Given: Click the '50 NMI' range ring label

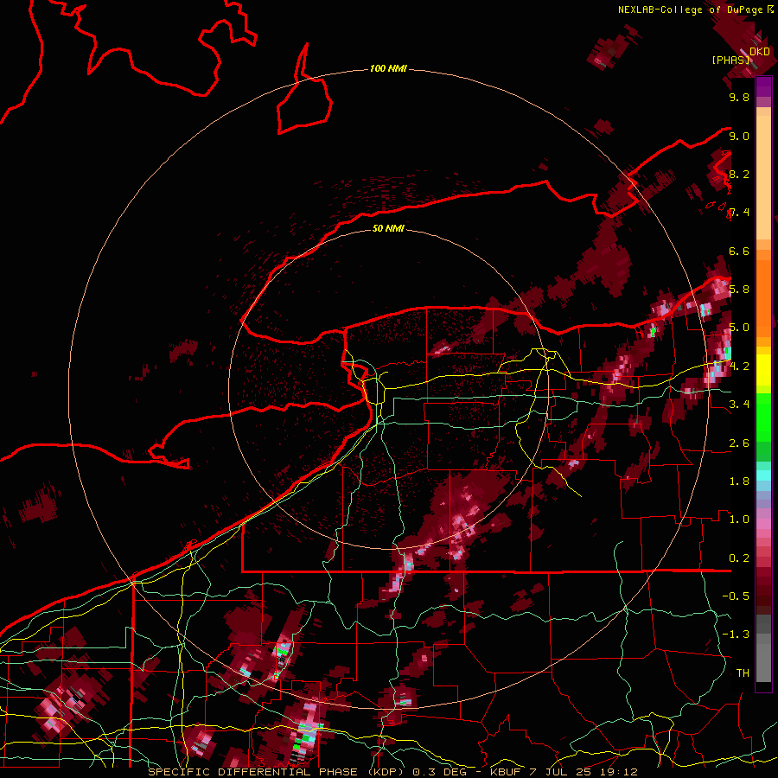Looking at the screenshot, I should [x=388, y=229].
